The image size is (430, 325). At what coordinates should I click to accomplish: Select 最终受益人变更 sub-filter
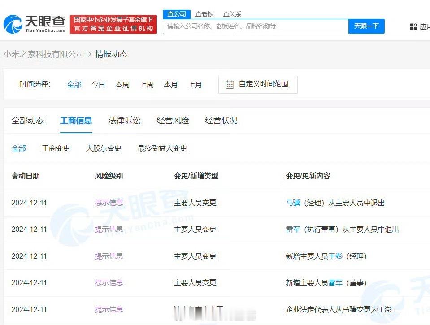click(162, 148)
